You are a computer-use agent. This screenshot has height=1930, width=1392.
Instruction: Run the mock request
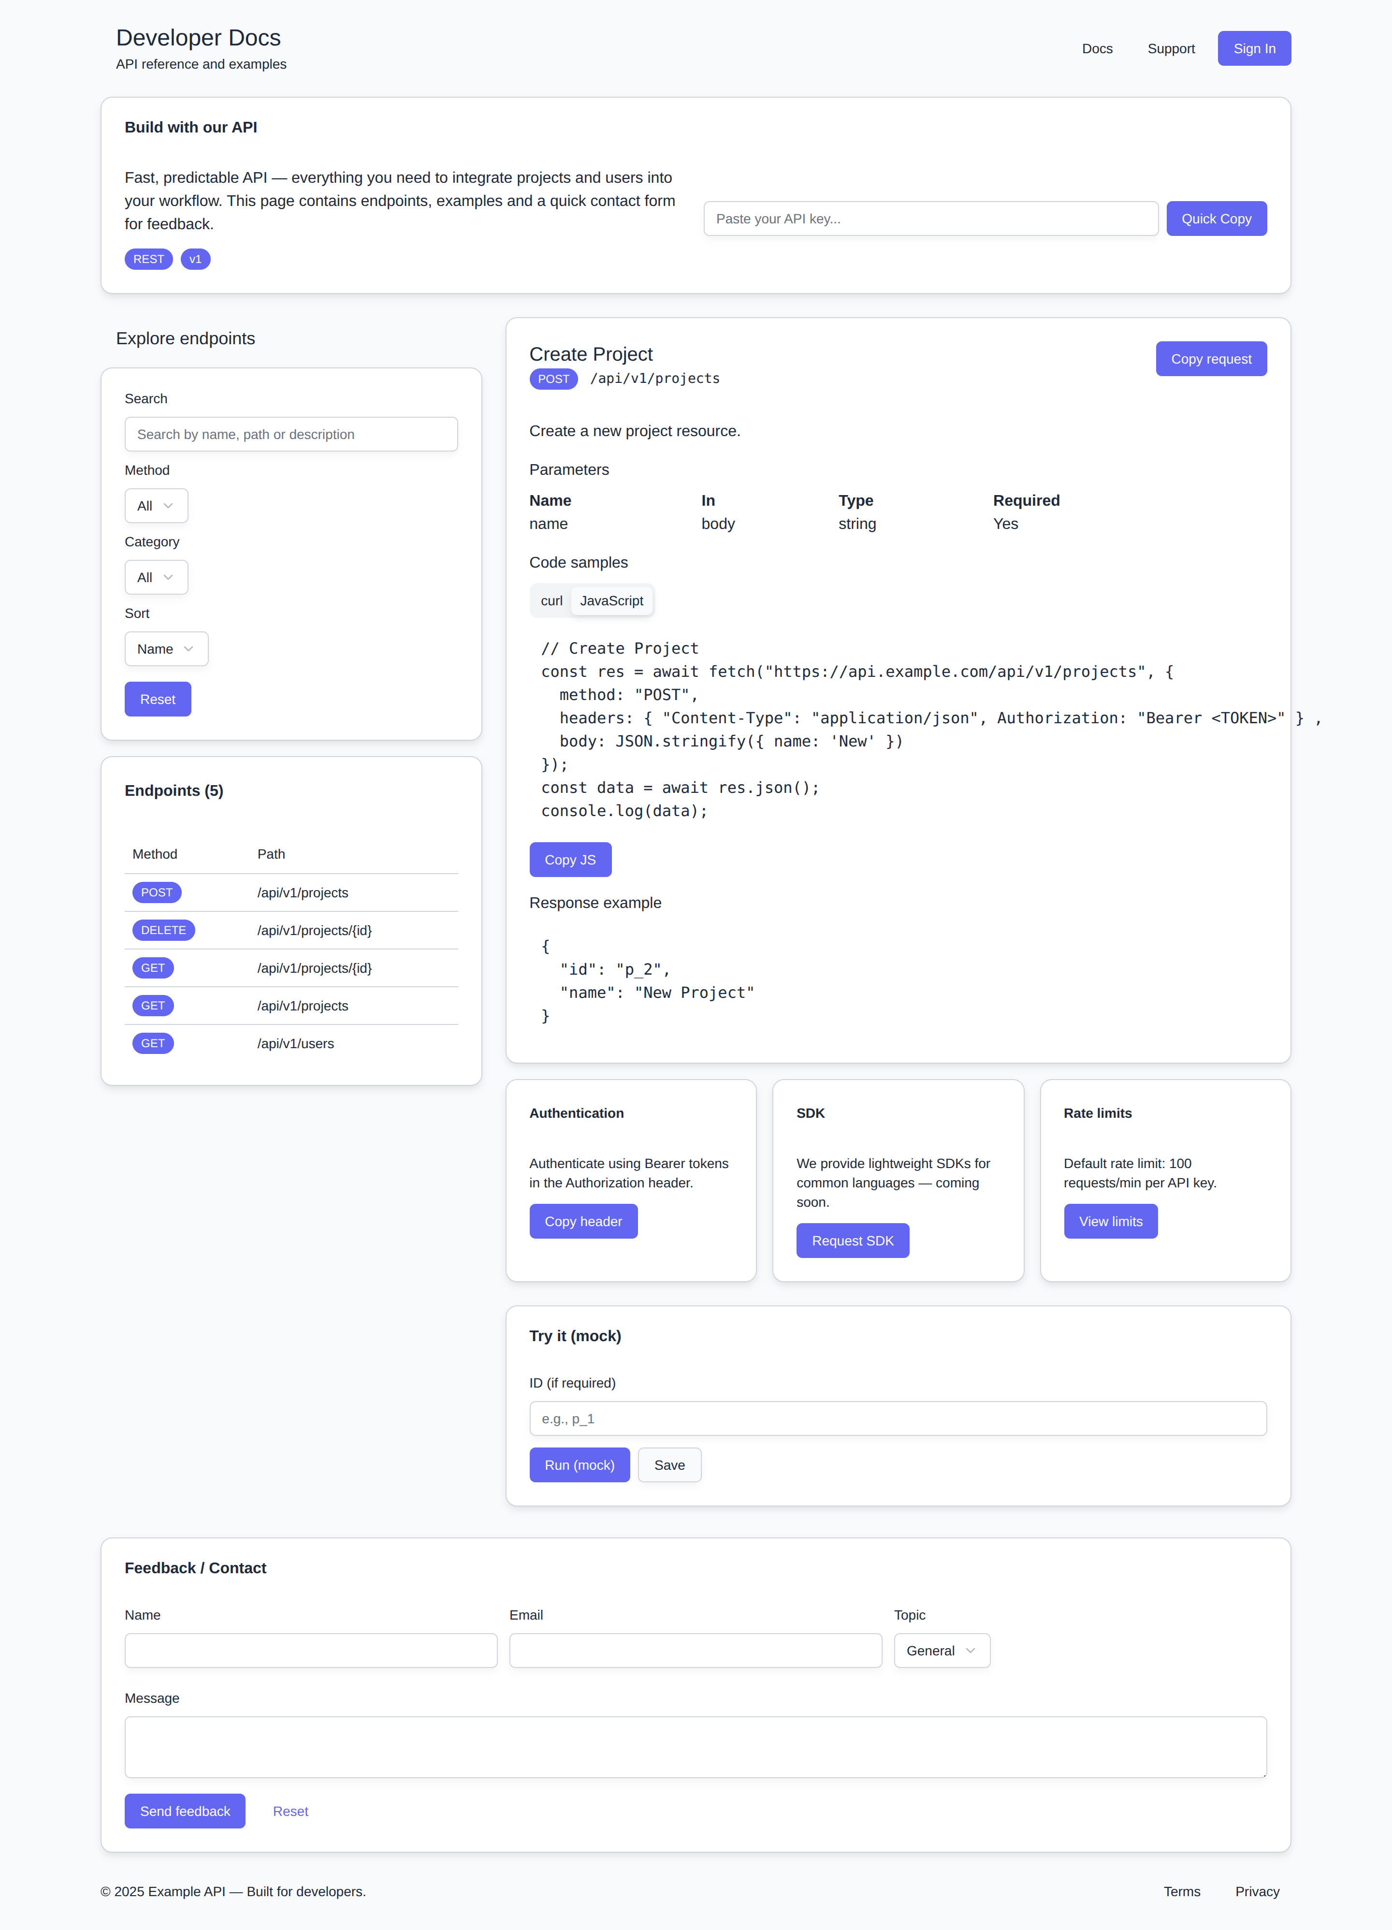point(579,1464)
